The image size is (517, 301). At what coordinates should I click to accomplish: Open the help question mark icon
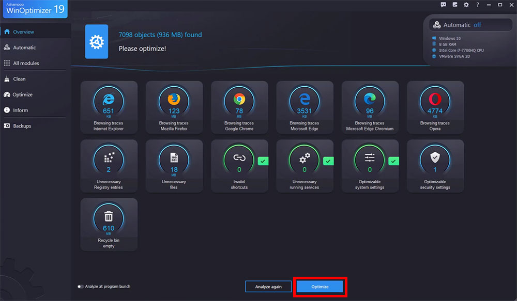tap(477, 5)
